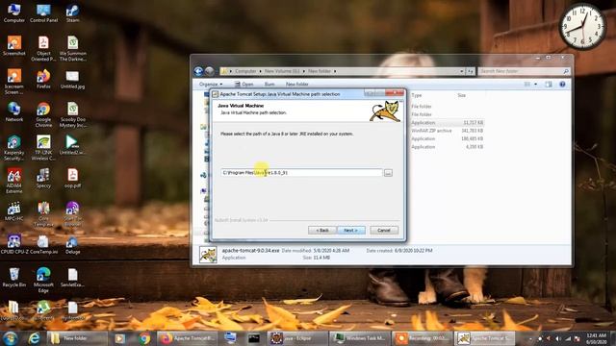This screenshot has width=616, height=346.
Task: Launch Start Tor Browser shortcut
Action: click(73, 213)
